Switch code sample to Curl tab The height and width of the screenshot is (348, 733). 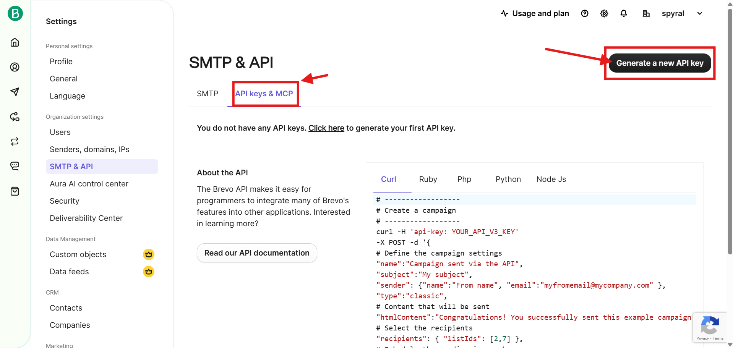(389, 179)
